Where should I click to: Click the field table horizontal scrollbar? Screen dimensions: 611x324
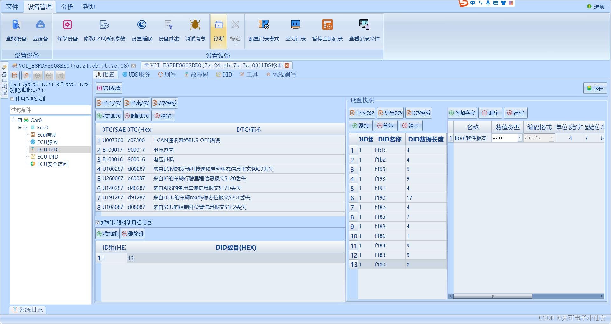point(493,296)
